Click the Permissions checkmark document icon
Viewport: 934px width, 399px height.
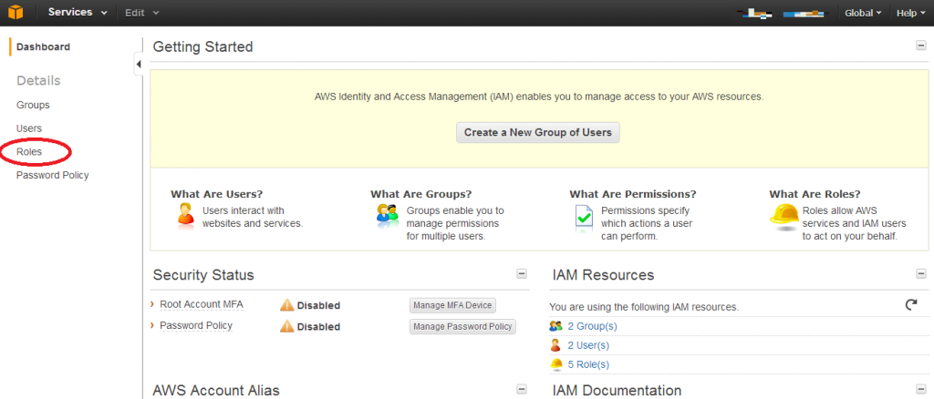(x=585, y=219)
